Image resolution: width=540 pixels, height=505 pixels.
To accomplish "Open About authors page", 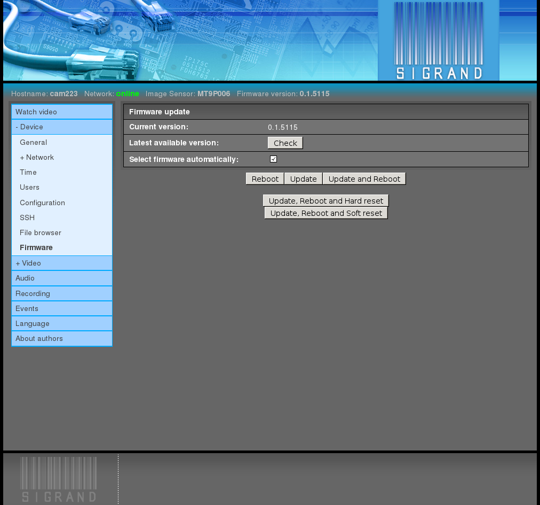I will coord(39,339).
